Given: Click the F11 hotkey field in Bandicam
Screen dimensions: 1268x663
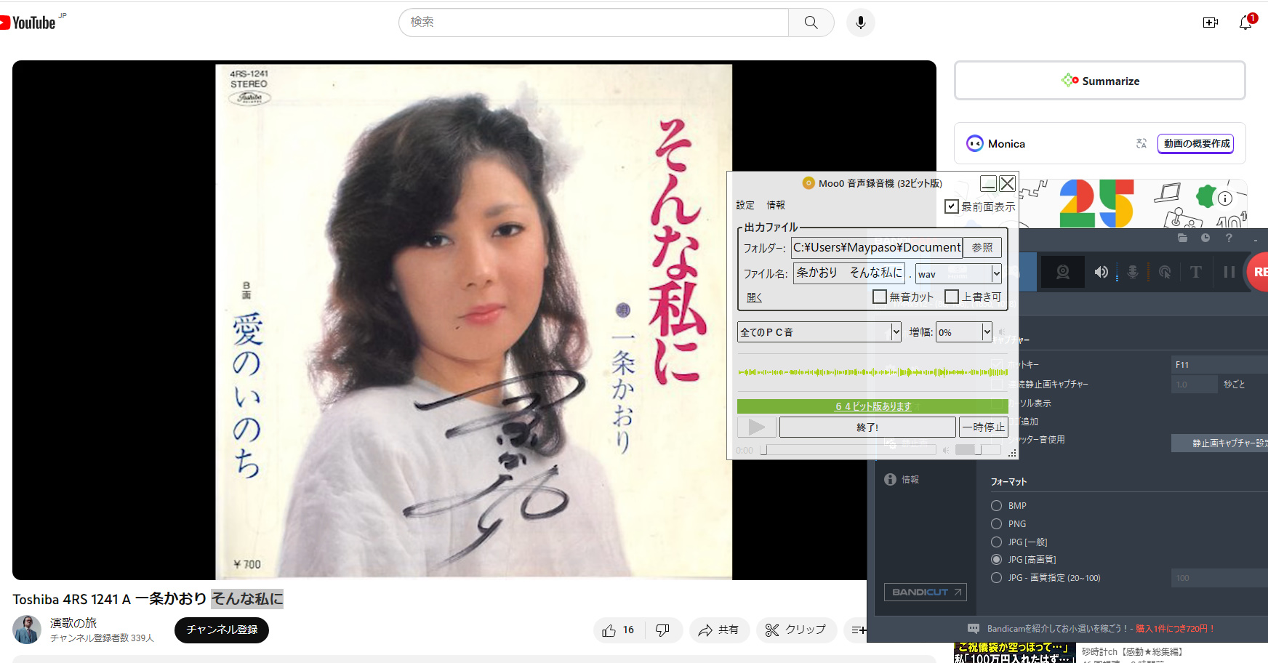Looking at the screenshot, I should [x=1219, y=365].
